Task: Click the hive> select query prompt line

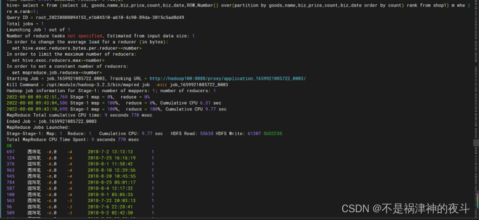Action: [236, 6]
